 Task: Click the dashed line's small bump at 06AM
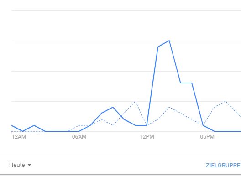[x=79, y=125]
